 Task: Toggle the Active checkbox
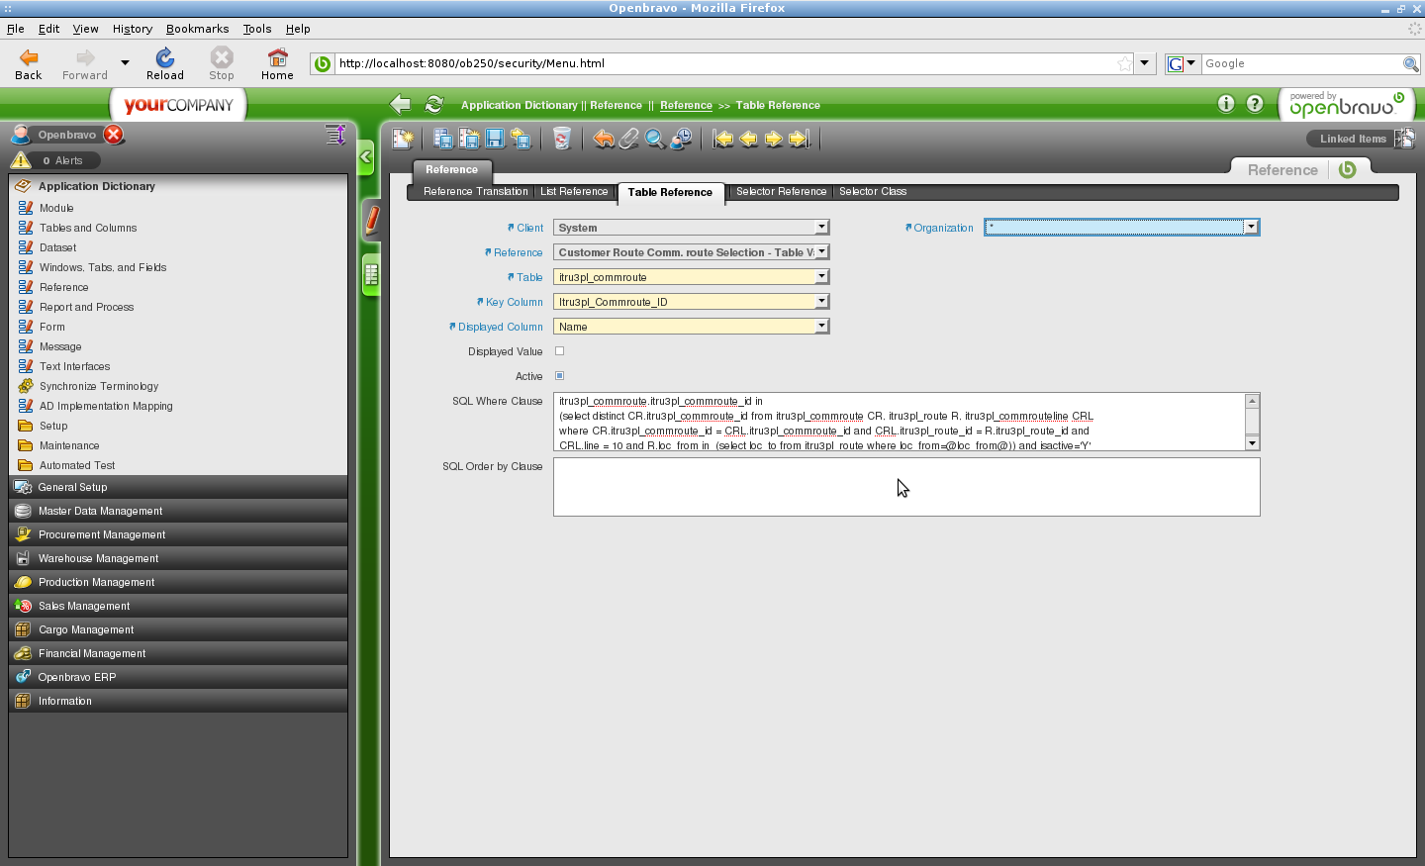[560, 376]
